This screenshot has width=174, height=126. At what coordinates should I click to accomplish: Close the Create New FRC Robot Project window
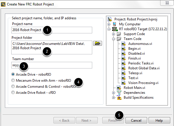167,3
